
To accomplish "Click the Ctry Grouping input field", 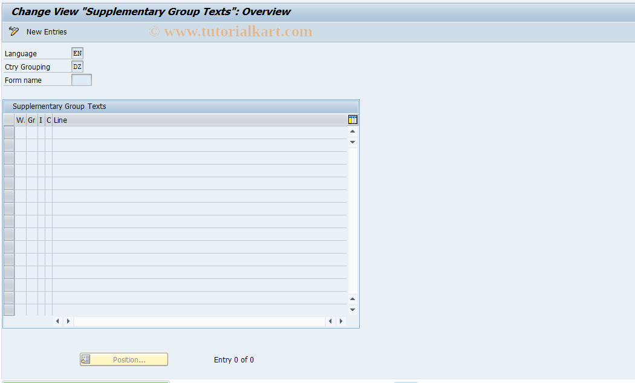I will point(77,67).
